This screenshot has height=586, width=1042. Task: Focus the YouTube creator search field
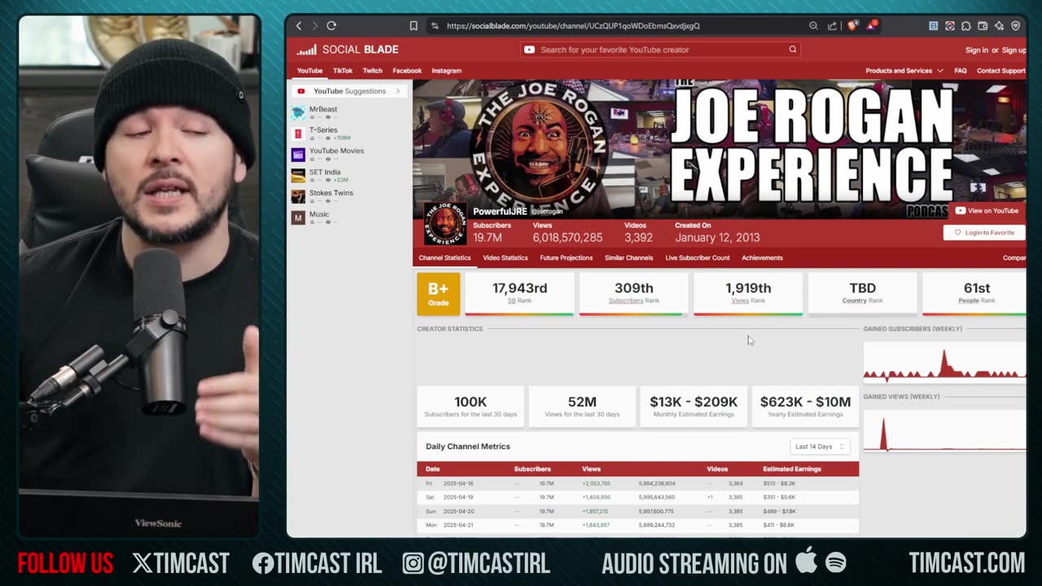(x=661, y=50)
